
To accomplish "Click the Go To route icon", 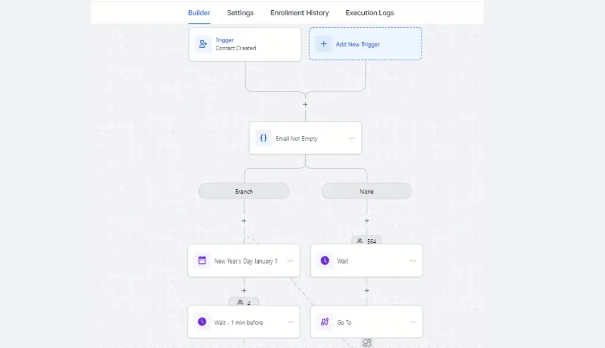I will point(325,322).
